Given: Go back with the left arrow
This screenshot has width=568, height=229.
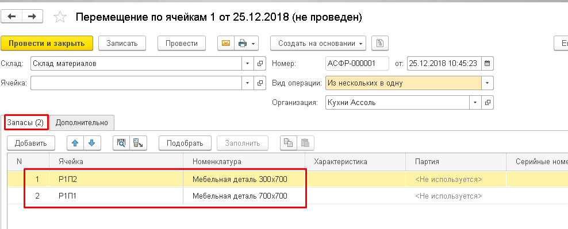Looking at the screenshot, I should [x=12, y=16].
